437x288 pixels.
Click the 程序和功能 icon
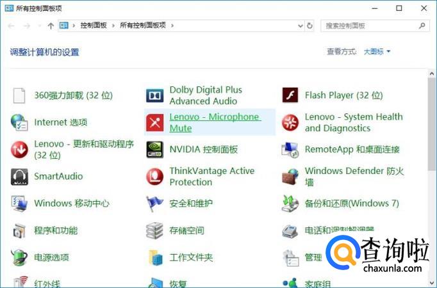19,230
